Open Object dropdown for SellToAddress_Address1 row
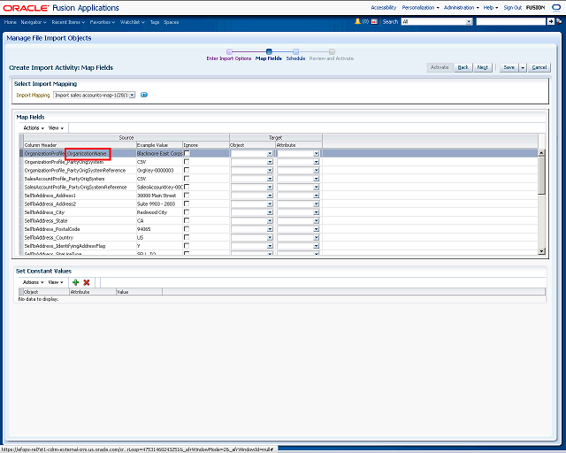The height and width of the screenshot is (453, 566). tap(252, 196)
